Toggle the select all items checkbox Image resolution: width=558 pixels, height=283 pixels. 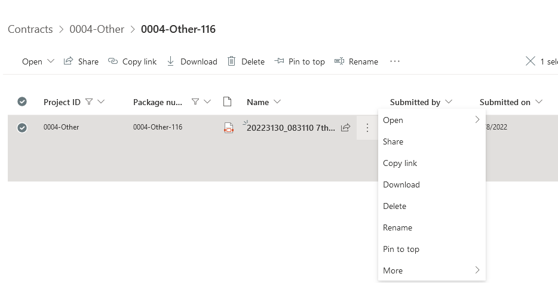pos(22,101)
